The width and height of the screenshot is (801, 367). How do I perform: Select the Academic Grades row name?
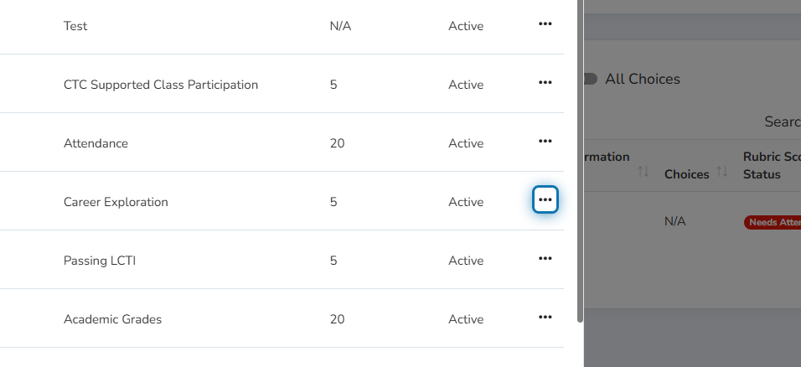point(112,319)
